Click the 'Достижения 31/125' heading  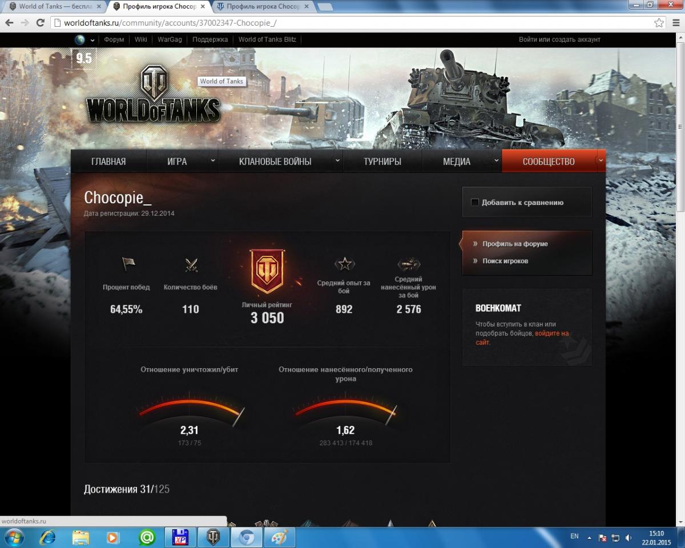[127, 489]
